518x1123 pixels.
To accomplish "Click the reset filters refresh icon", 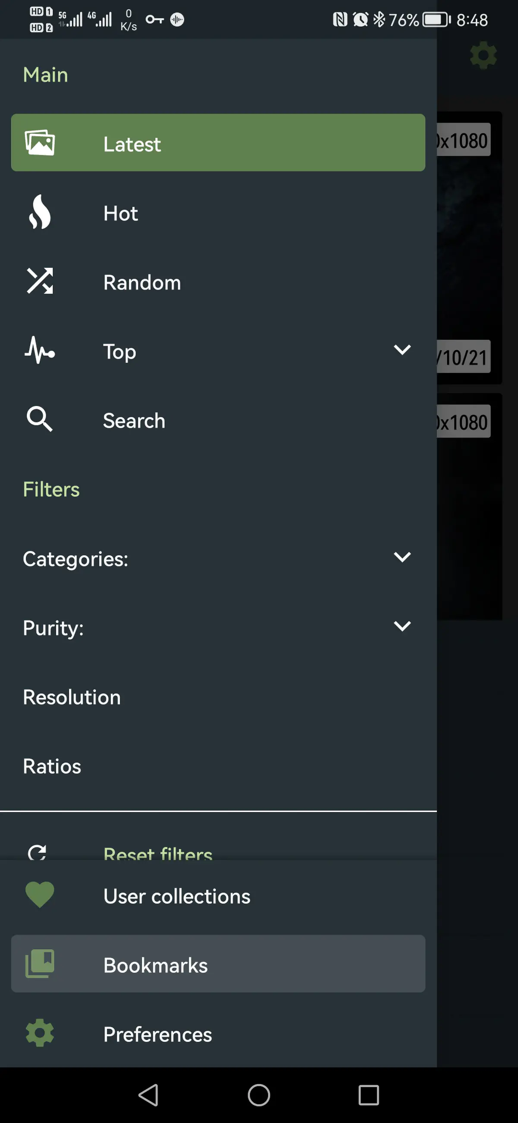I will 38,852.
